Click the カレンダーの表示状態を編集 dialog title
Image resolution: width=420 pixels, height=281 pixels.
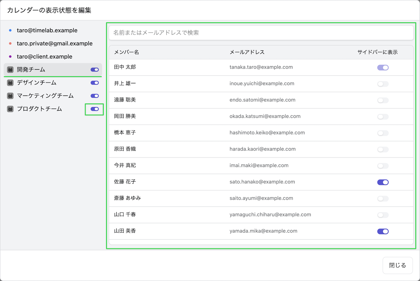(x=49, y=10)
